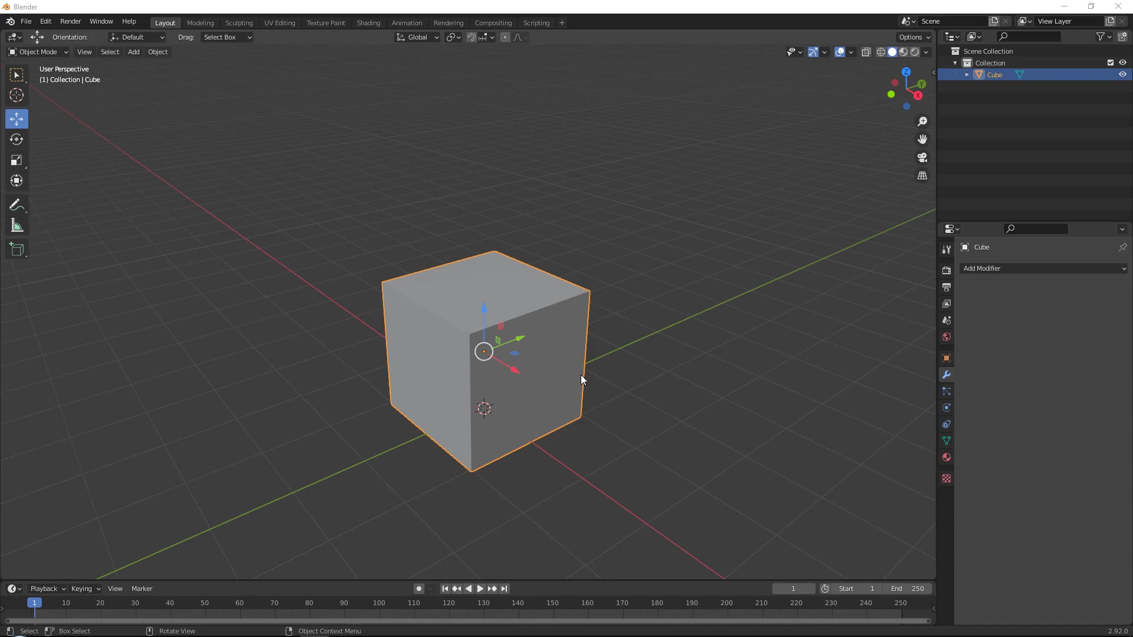Screen dimensions: 1133x637
Task: Switch to the Sculpting workspace tab
Action: click(238, 23)
